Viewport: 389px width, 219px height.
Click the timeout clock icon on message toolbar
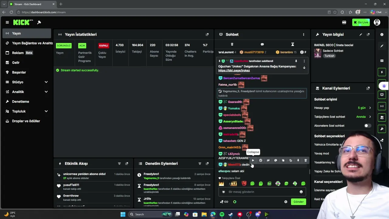tap(260, 160)
